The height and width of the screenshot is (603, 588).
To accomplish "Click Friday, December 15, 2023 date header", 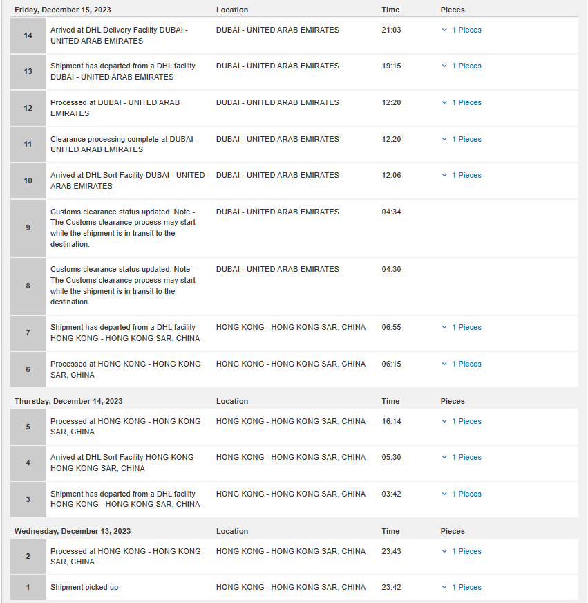I will tap(63, 10).
